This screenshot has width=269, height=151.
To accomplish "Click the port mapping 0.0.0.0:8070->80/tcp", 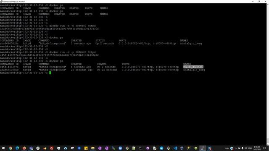I will point(137,67).
